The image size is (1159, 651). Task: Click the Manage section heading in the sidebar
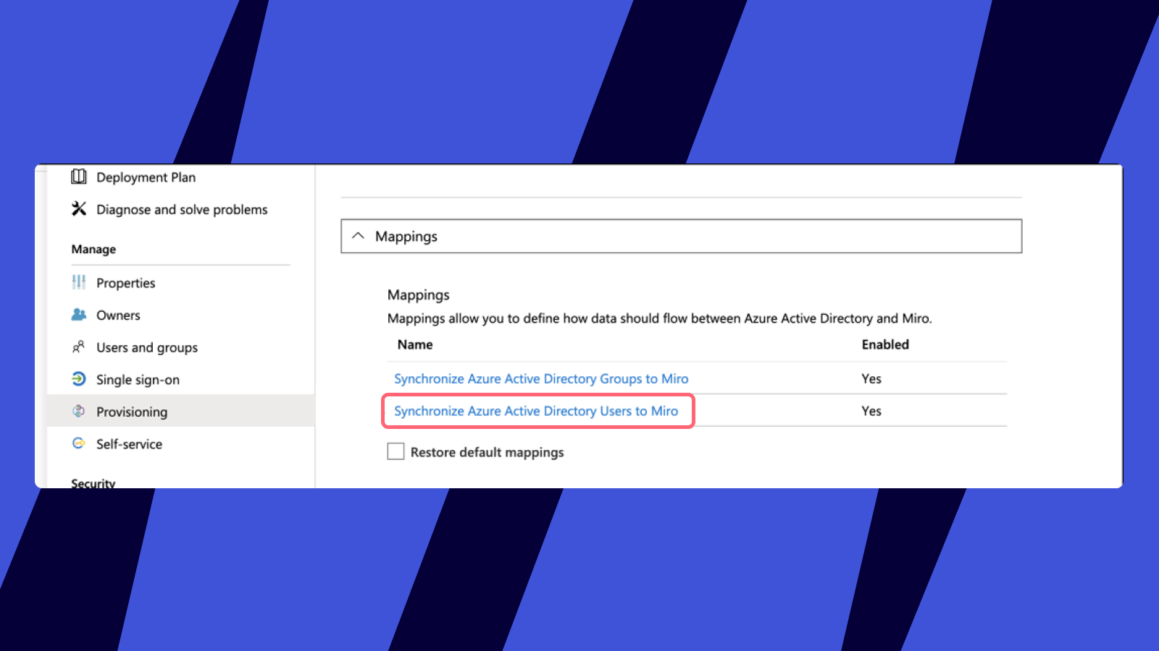[x=93, y=250]
